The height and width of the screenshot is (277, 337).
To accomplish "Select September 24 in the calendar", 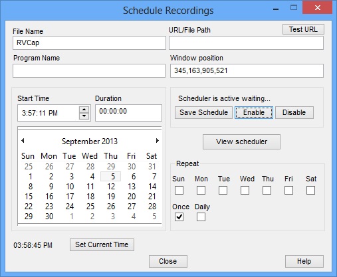I will click(x=70, y=207).
